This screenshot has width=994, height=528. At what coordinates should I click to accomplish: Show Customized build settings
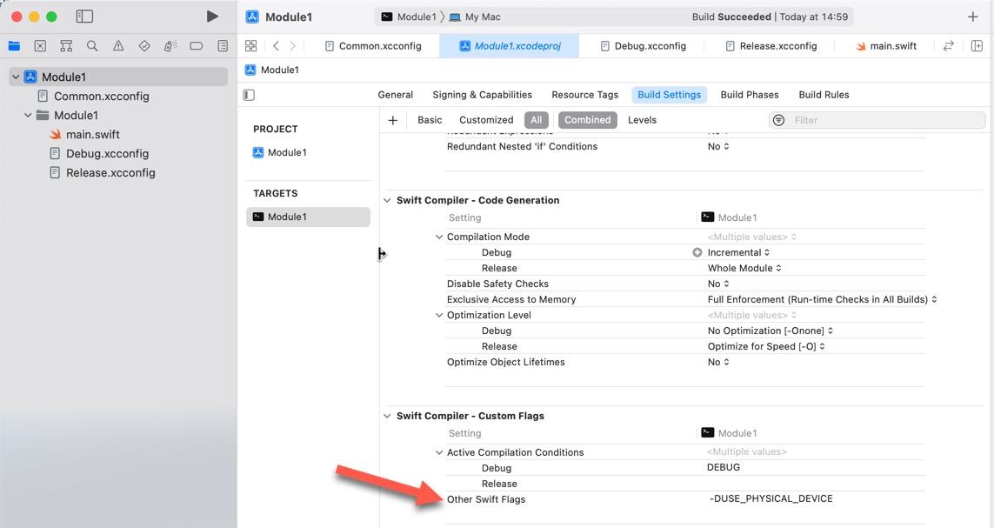486,120
